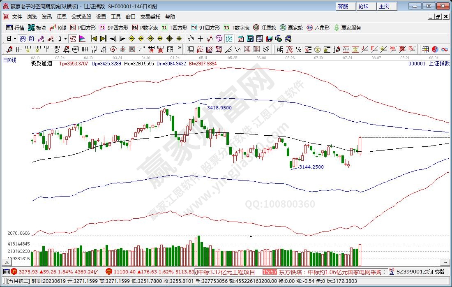Viewport: 452px width, 287px height.
Task: Jump to first bar with skip-start arrow
Action: 94,39
